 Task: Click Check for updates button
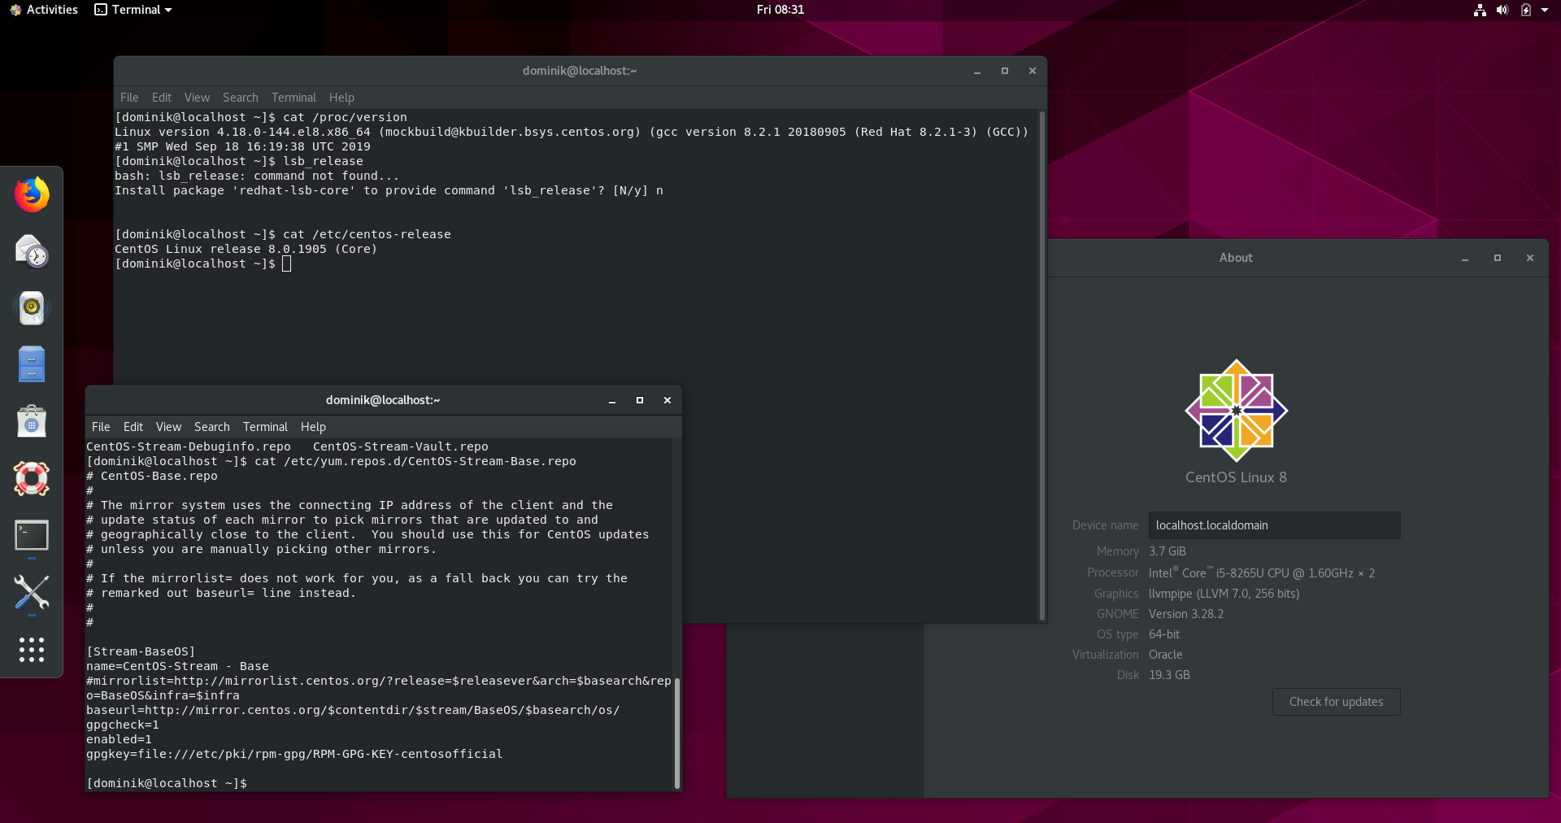point(1336,702)
